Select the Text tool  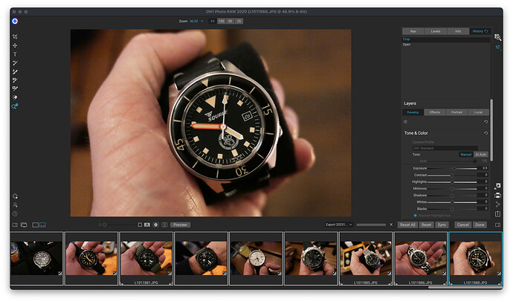[15, 54]
